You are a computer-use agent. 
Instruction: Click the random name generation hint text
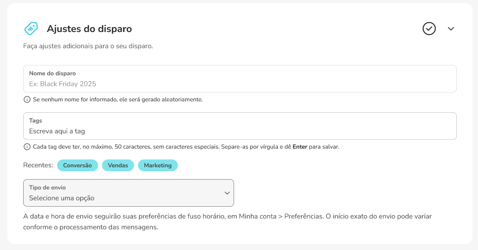[118, 99]
